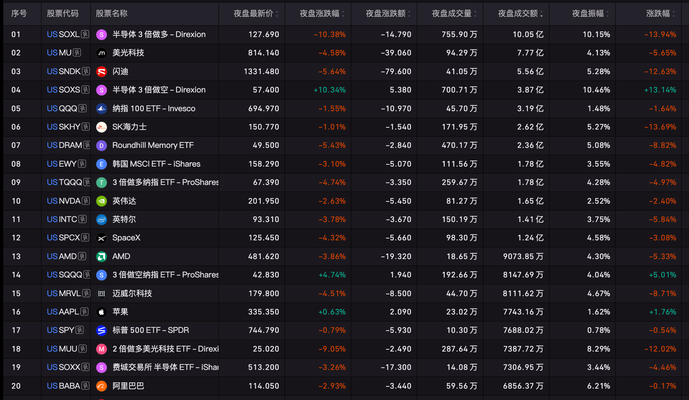Click the green NVIDIA logo icon
The height and width of the screenshot is (400, 689).
point(101,201)
